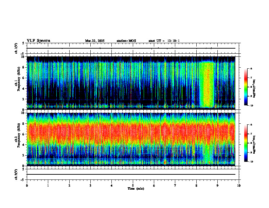Click time axis tick label "3"

pyautogui.click(x=90, y=186)
